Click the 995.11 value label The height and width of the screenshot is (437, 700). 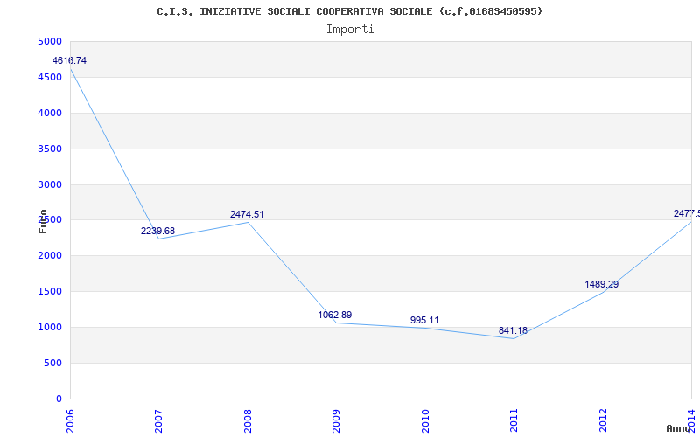coord(424,320)
